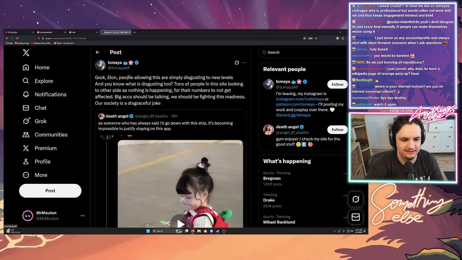Go back with the Post arrow
Screen dimensions: 462x260
point(97,52)
